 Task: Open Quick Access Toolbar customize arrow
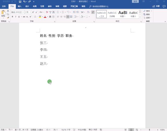pos(34,2)
